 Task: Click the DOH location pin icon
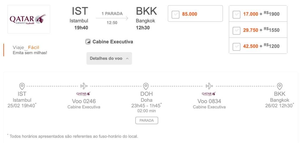click(x=146, y=86)
